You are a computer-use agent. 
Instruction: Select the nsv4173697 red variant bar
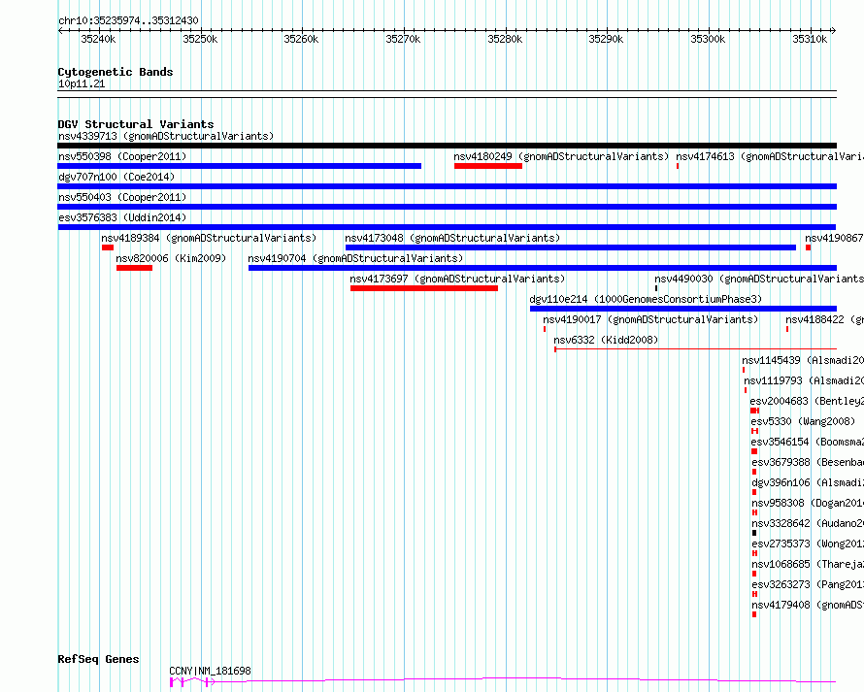pos(424,288)
